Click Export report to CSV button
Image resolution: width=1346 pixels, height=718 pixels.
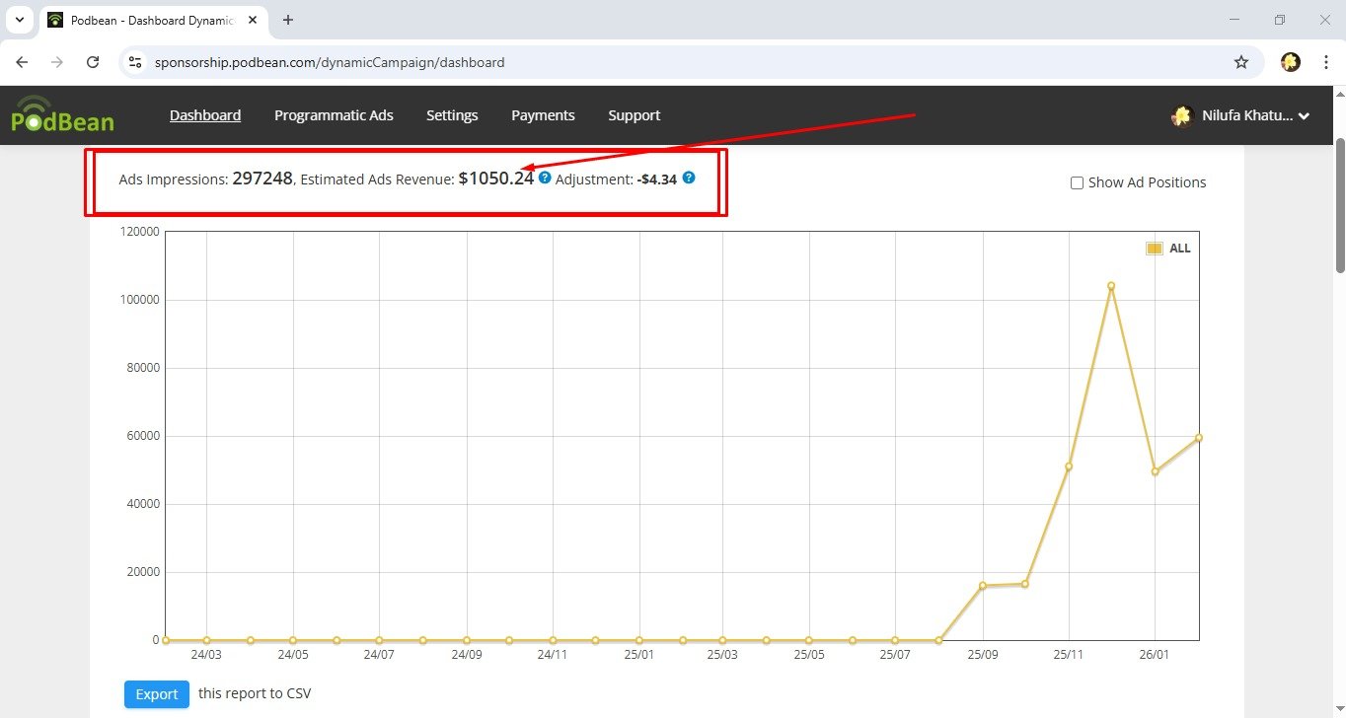[x=156, y=694]
